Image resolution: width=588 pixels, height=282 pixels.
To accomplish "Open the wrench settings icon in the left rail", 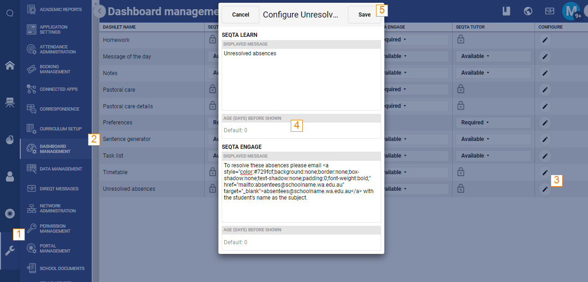I will point(10,251).
